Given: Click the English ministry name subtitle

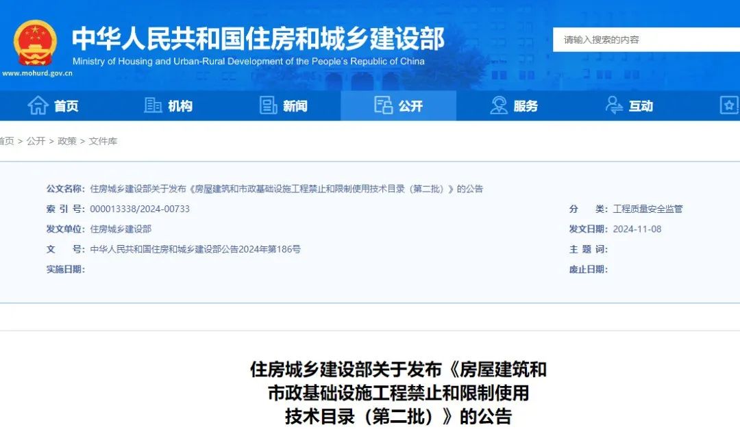Looking at the screenshot, I should (x=248, y=62).
